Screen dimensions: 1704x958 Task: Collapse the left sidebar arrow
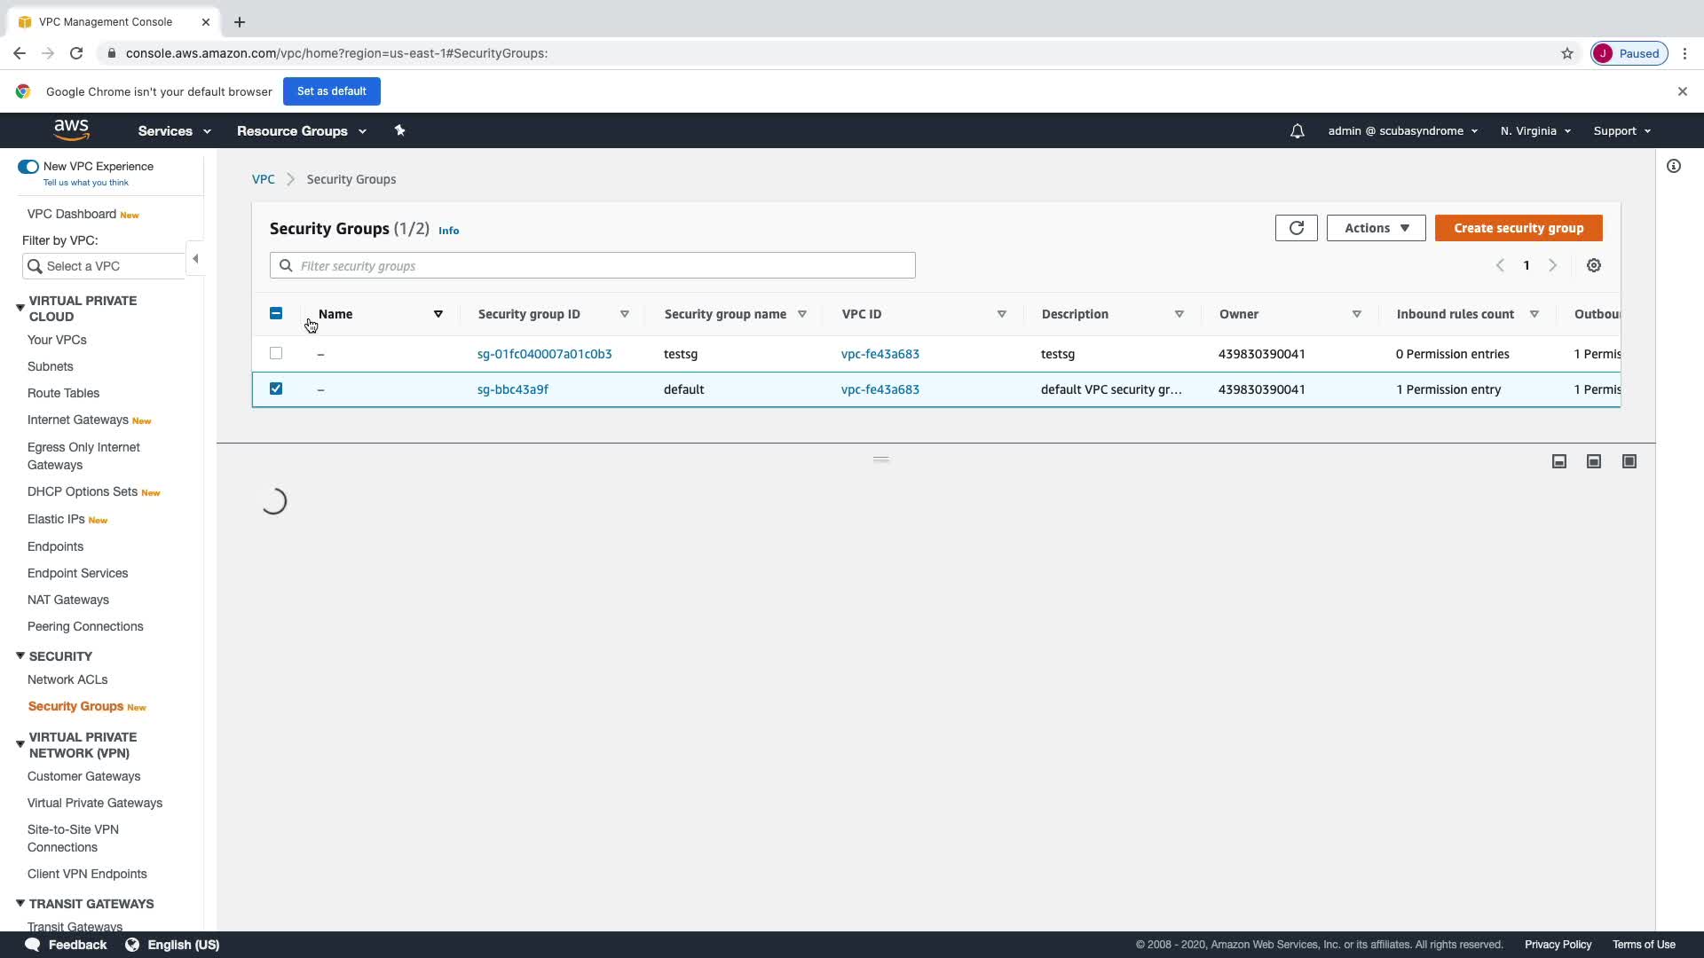coord(195,259)
